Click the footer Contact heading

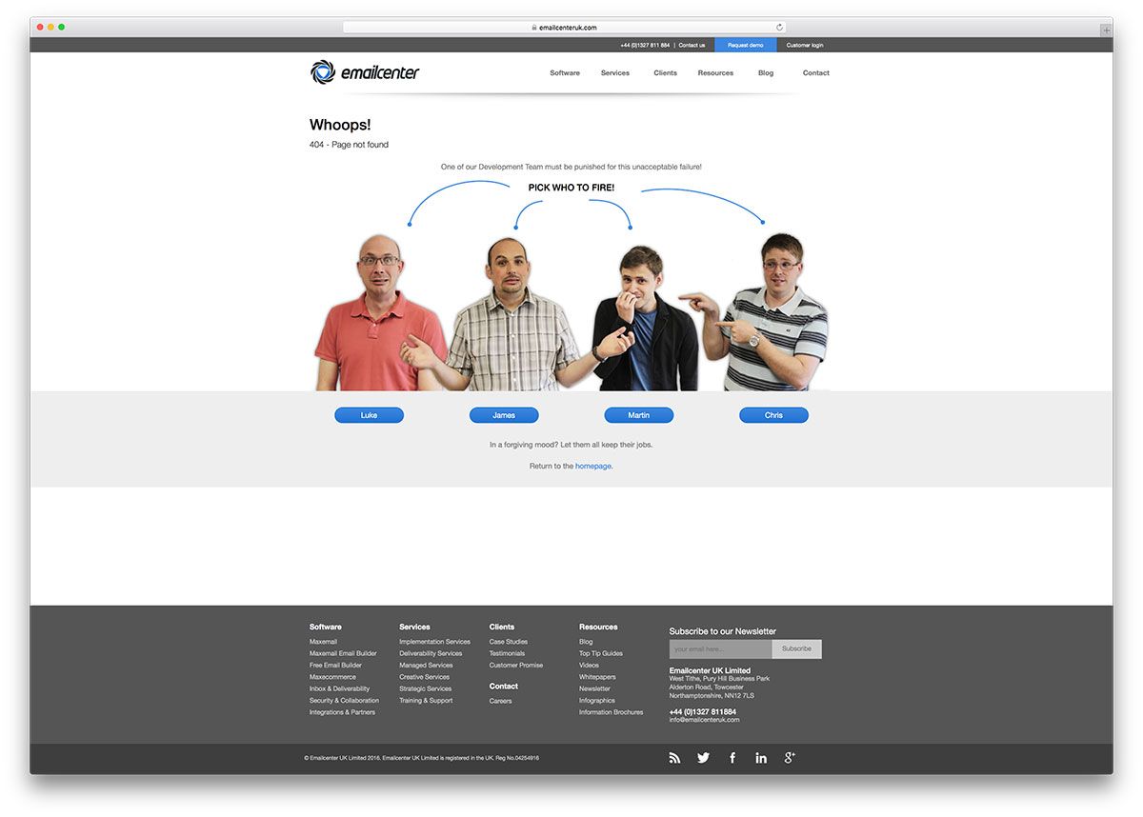coord(504,687)
